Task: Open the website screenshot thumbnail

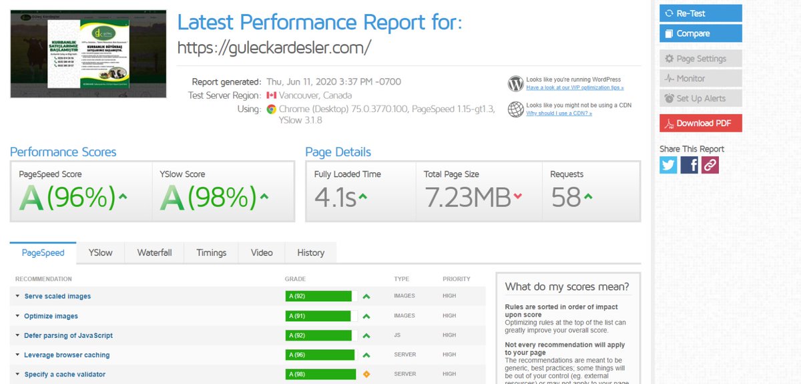Action: (88, 54)
